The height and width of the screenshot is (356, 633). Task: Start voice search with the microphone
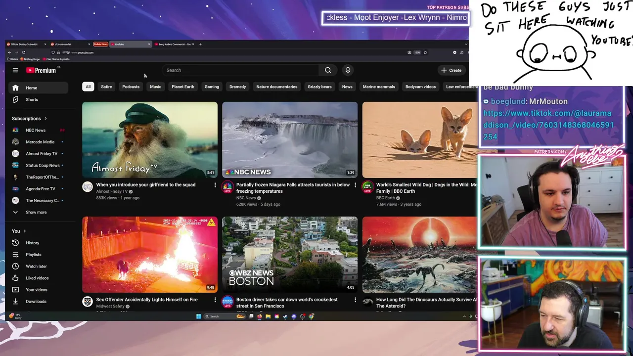348,70
